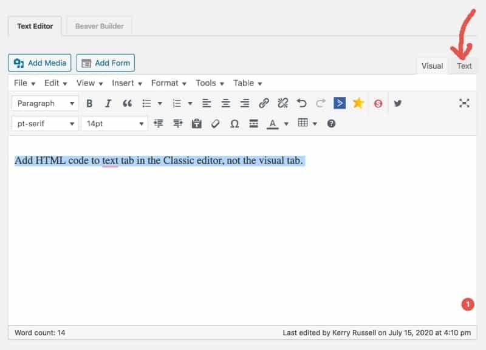This screenshot has height=350, width=486.
Task: Open the pt-serif font family dropdown
Action: point(45,124)
